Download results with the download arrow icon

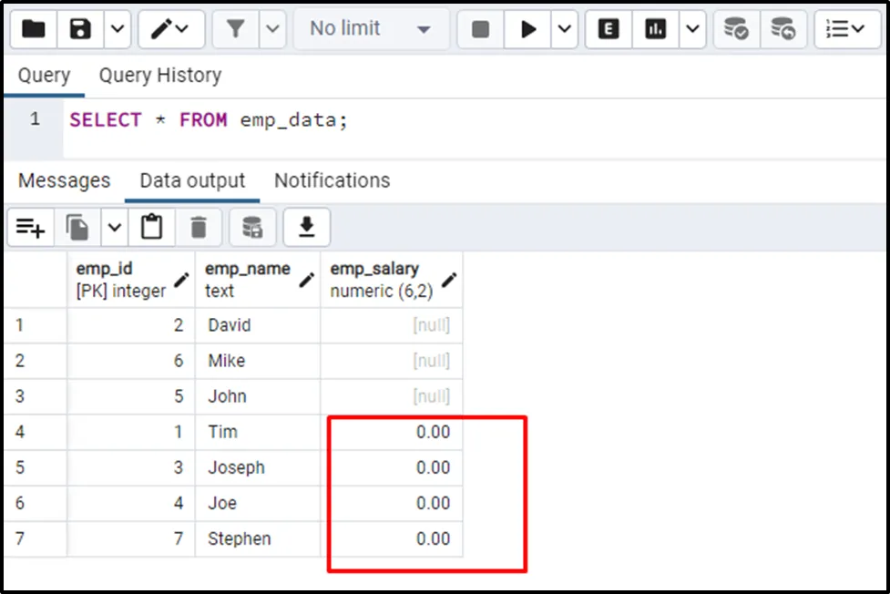(x=306, y=227)
